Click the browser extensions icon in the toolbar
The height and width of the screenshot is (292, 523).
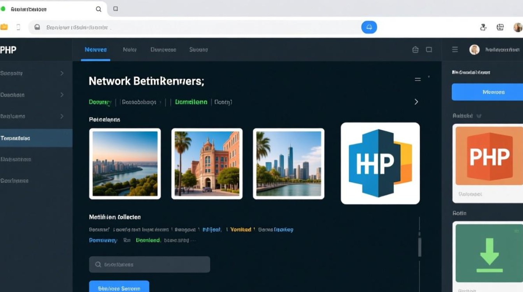(483, 27)
